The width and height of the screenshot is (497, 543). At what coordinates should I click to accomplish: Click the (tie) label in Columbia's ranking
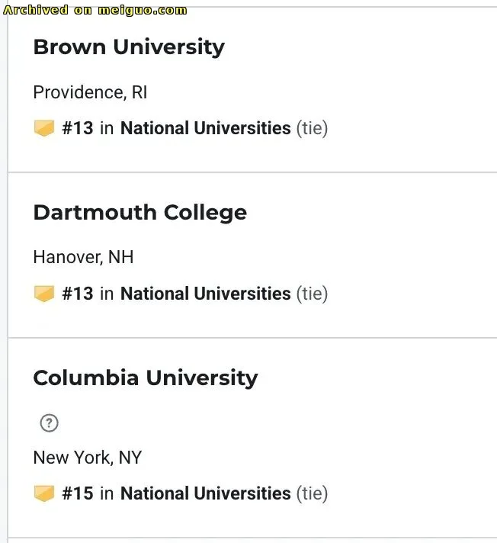(312, 493)
